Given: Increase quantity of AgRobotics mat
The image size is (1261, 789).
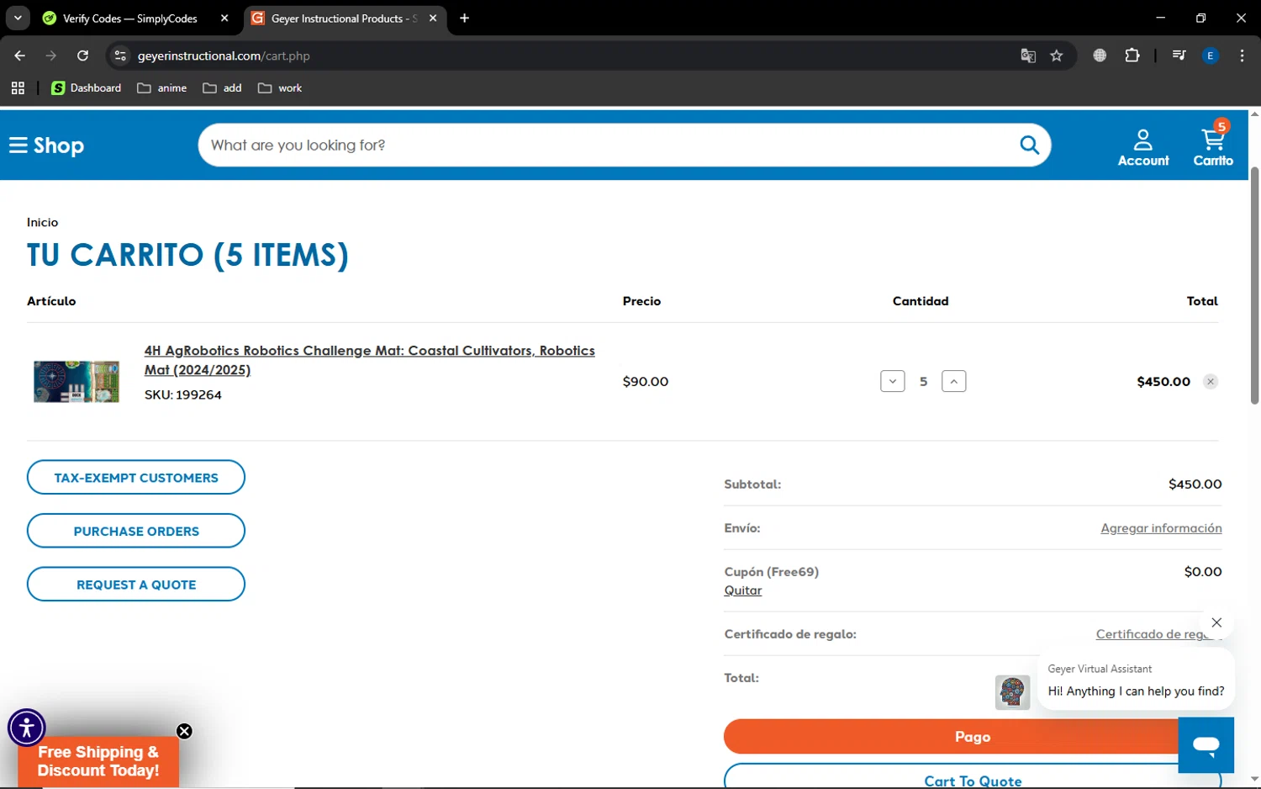Looking at the screenshot, I should pos(953,381).
